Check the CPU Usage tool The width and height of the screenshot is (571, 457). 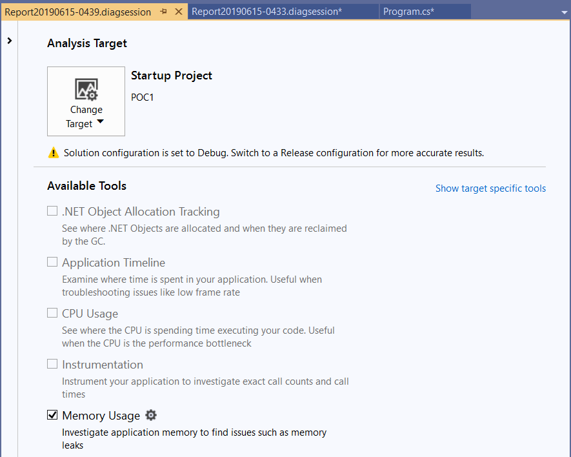pyautogui.click(x=53, y=313)
